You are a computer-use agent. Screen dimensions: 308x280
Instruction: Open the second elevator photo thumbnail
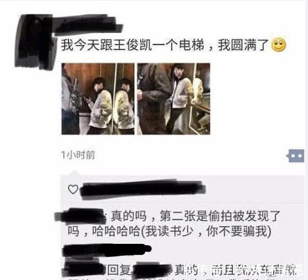pyautogui.click(x=174, y=99)
